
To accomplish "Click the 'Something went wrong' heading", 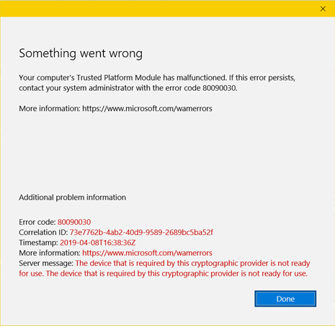I will click(81, 53).
